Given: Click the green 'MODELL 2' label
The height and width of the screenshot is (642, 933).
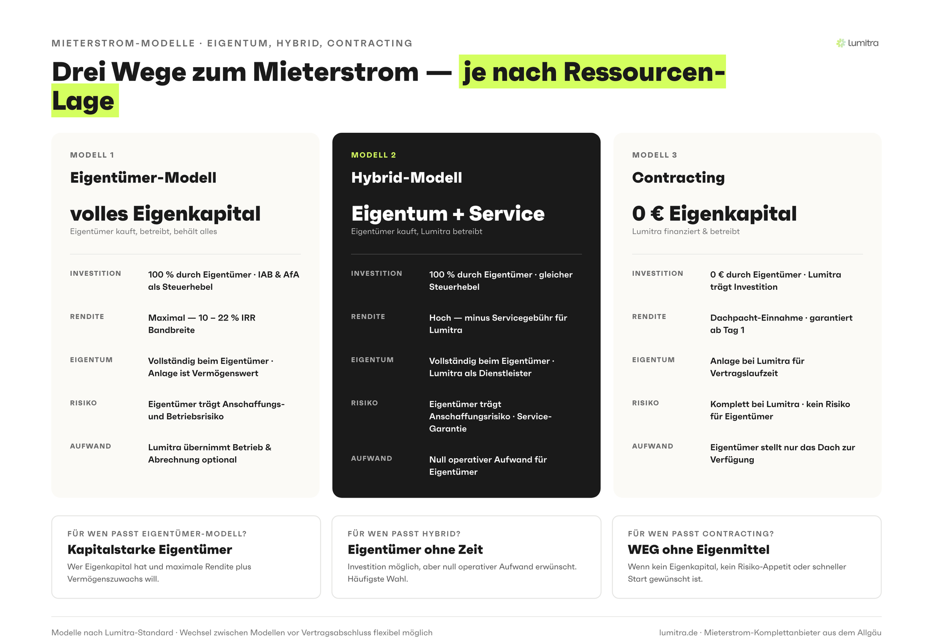Looking at the screenshot, I should click(373, 155).
